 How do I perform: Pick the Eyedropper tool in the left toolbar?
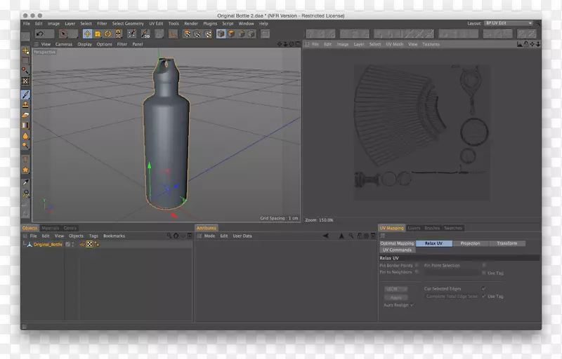26,182
